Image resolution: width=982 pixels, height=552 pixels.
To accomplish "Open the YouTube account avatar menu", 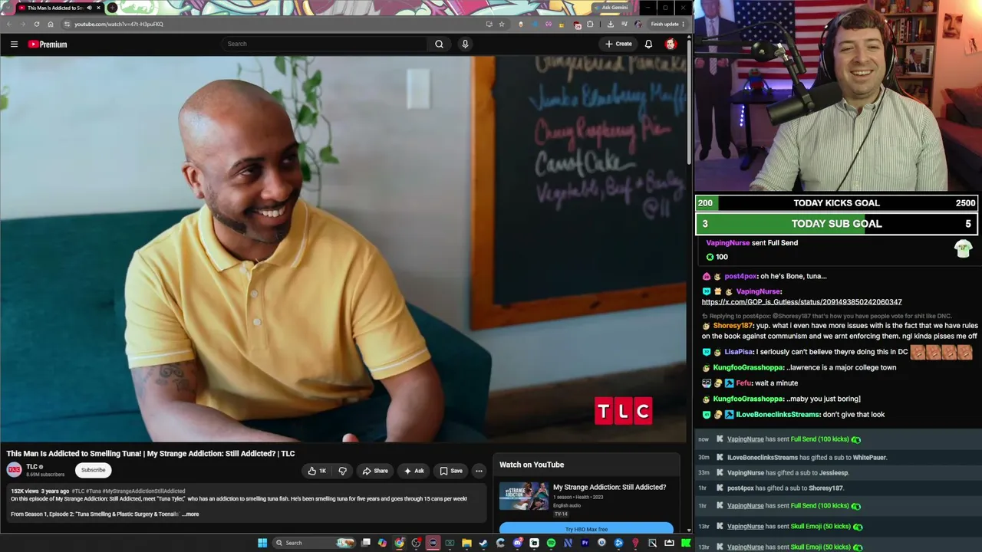I will click(x=671, y=44).
